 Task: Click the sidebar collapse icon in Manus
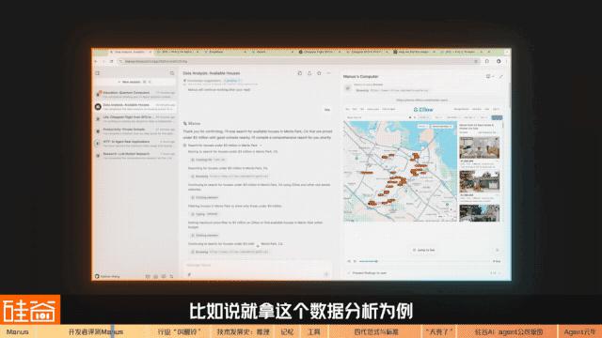(98, 73)
